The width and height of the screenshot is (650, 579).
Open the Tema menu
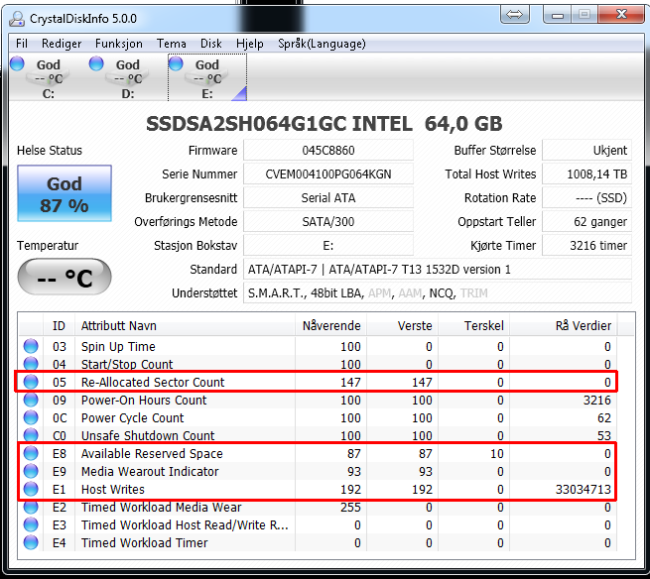pyautogui.click(x=172, y=44)
